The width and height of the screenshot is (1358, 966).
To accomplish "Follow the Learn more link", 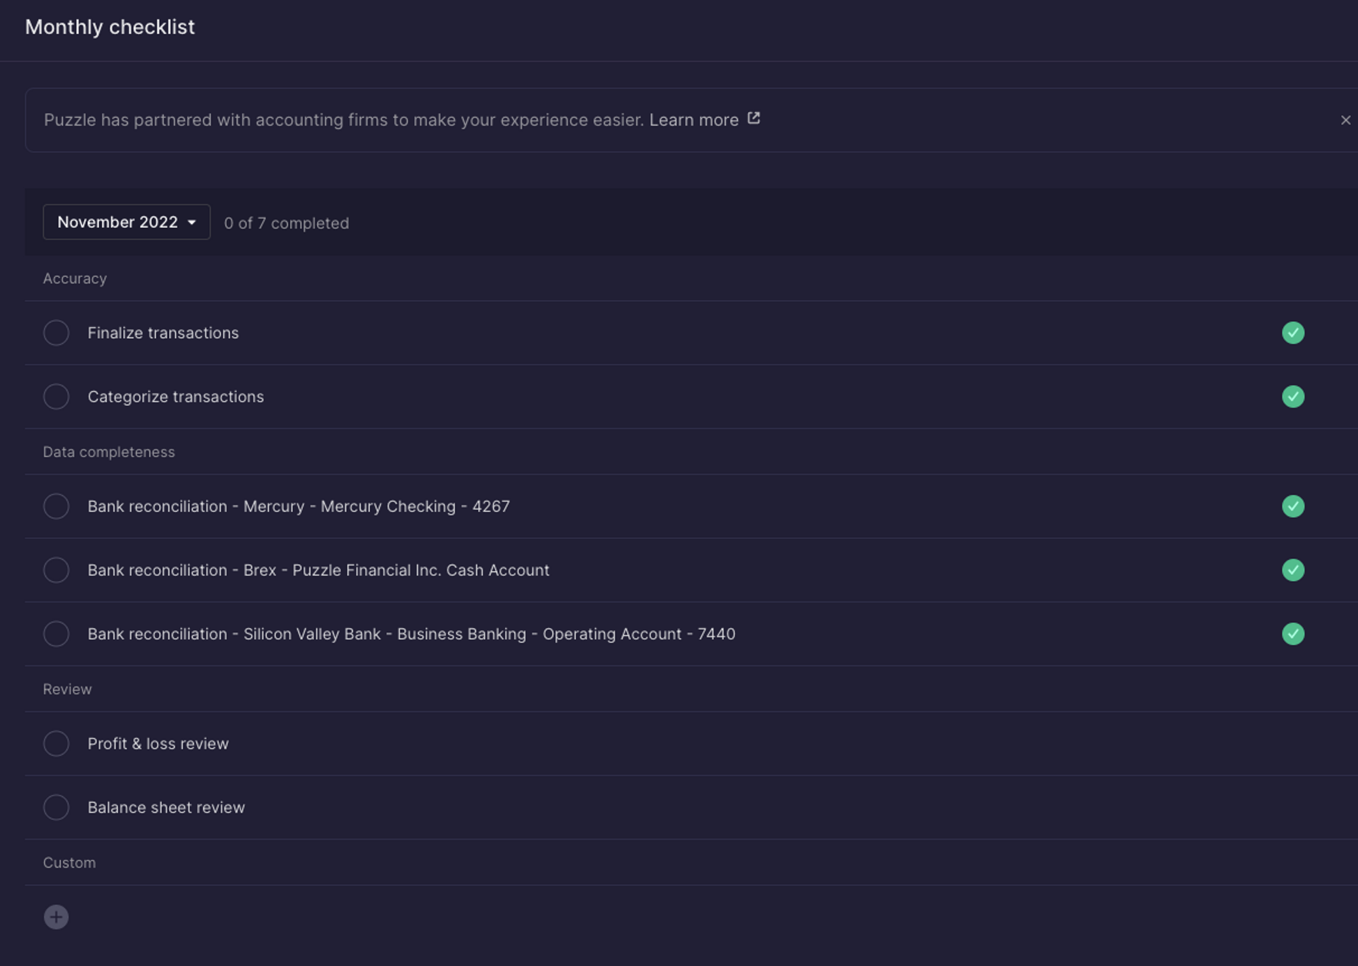I will [693, 120].
